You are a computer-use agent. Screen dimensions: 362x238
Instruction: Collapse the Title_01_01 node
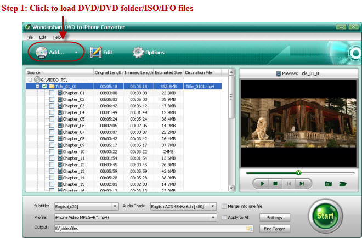click(x=37, y=86)
